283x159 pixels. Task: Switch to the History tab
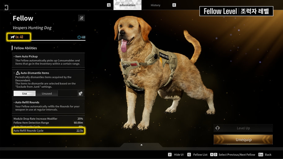pos(155,5)
